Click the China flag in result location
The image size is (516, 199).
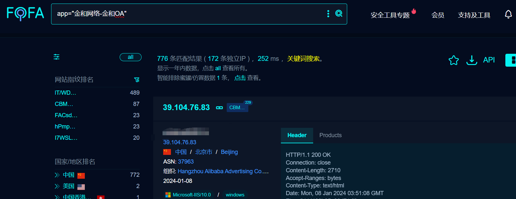167,152
